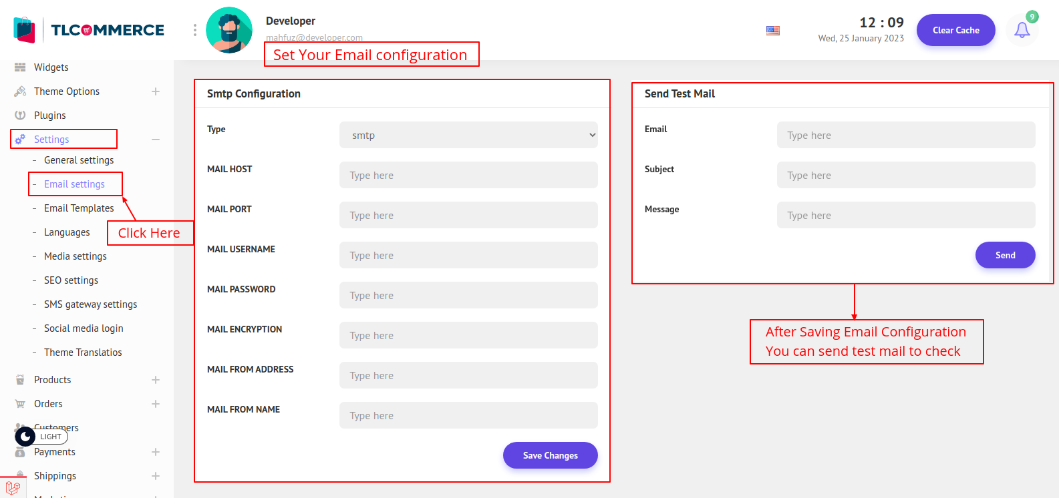Viewport: 1059px width, 498px height.
Task: Expand the Theme Options submenu
Action: [x=156, y=91]
